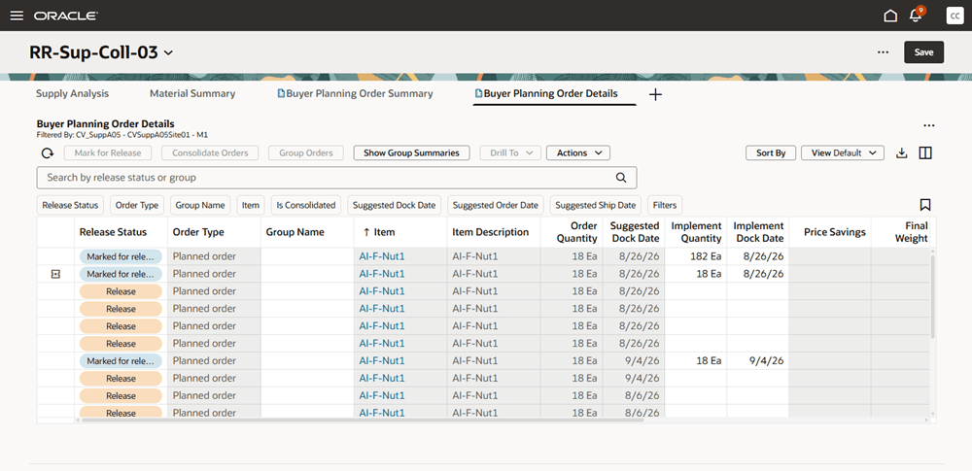972x471 pixels.
Task: Open the Release Status filter chip
Action: pyautogui.click(x=70, y=205)
